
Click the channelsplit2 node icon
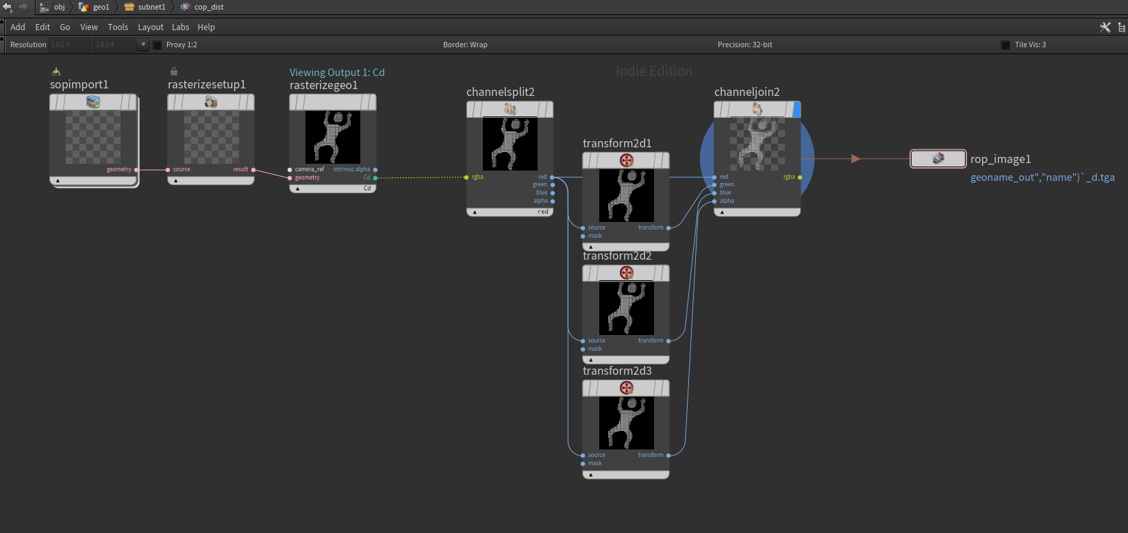click(x=510, y=109)
